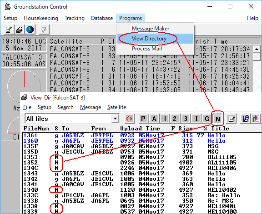Click the compose message icon in View-Dir

coord(232,119)
